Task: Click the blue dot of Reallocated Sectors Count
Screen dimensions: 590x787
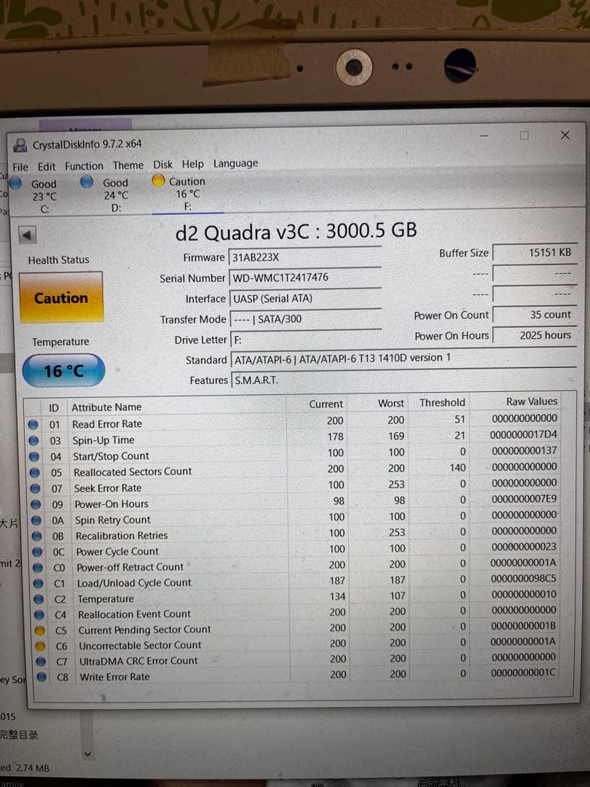Action: [x=35, y=472]
